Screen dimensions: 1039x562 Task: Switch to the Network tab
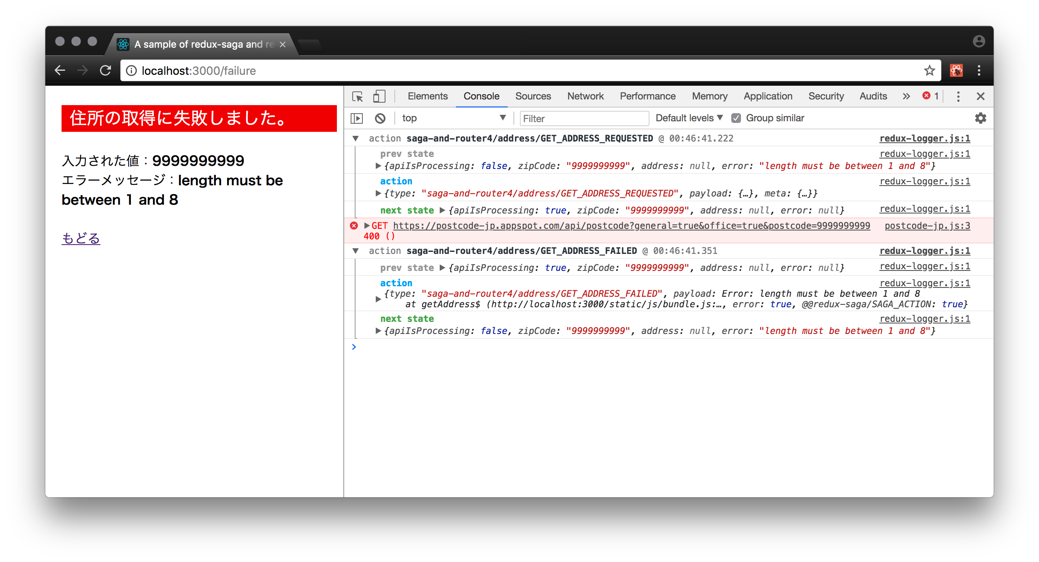[585, 96]
